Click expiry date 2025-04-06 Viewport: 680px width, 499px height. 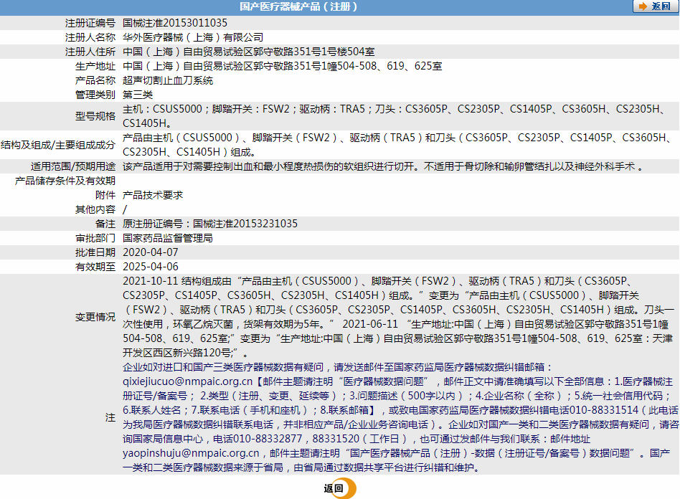click(151, 267)
